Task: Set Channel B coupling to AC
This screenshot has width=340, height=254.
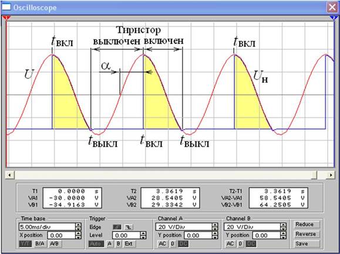Action: (x=230, y=243)
